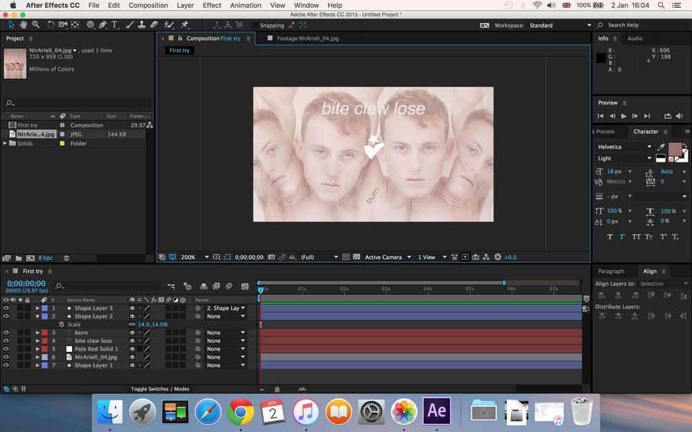Screen dimensions: 692x432
Task: Click the current time display 0:00:00:00
Action: [x=26, y=282]
